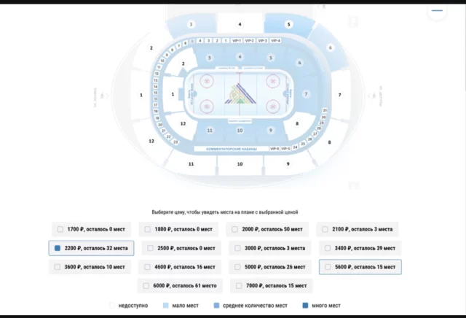Check the 6000 ₽ price filter
Viewport: 466px width, 318px height.
(x=146, y=286)
